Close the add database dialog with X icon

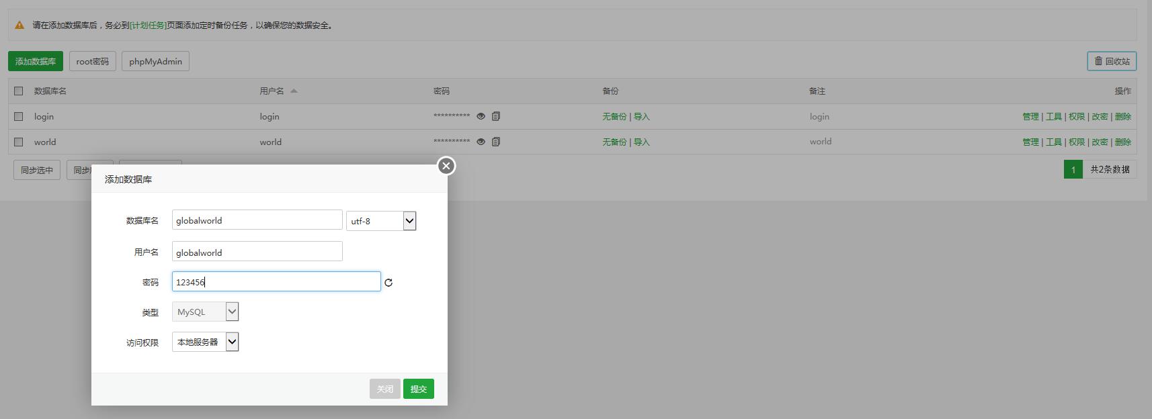point(446,166)
